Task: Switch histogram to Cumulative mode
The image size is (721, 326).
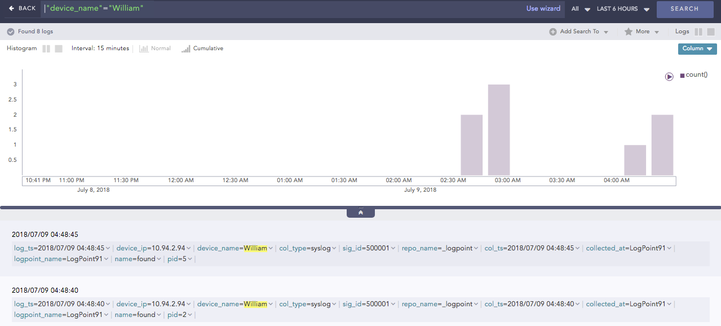Action: (x=202, y=49)
